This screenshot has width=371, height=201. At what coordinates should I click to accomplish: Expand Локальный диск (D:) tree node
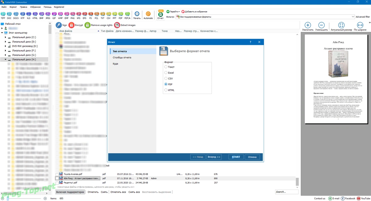click(x=6, y=41)
